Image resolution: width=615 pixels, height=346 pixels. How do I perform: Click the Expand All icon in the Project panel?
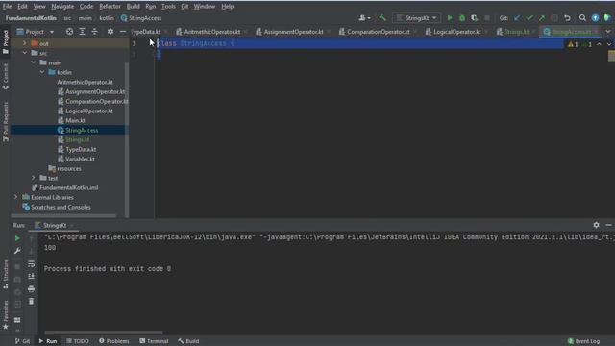(82, 32)
